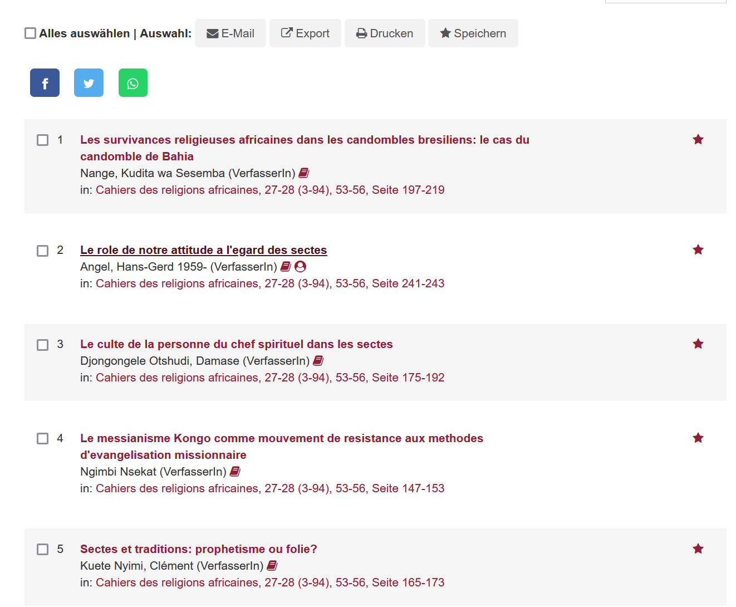Open Le role de notre attitude a l'egard des sectes
This screenshot has width=736, height=607.
coord(204,250)
